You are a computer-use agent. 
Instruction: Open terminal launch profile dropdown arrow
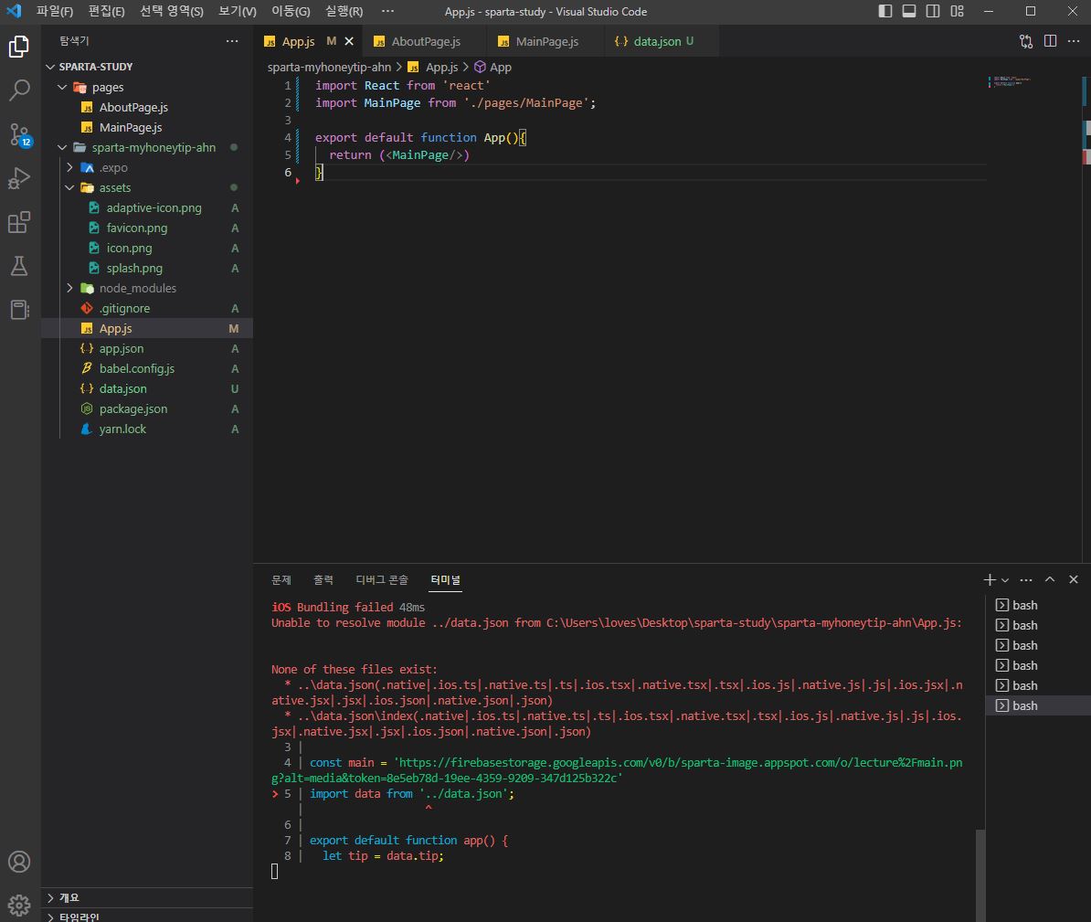point(1005,579)
